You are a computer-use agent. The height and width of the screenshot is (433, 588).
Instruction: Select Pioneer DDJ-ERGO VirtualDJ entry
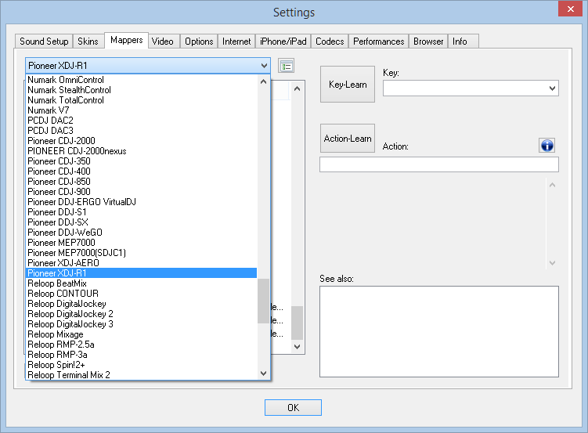[x=142, y=202]
